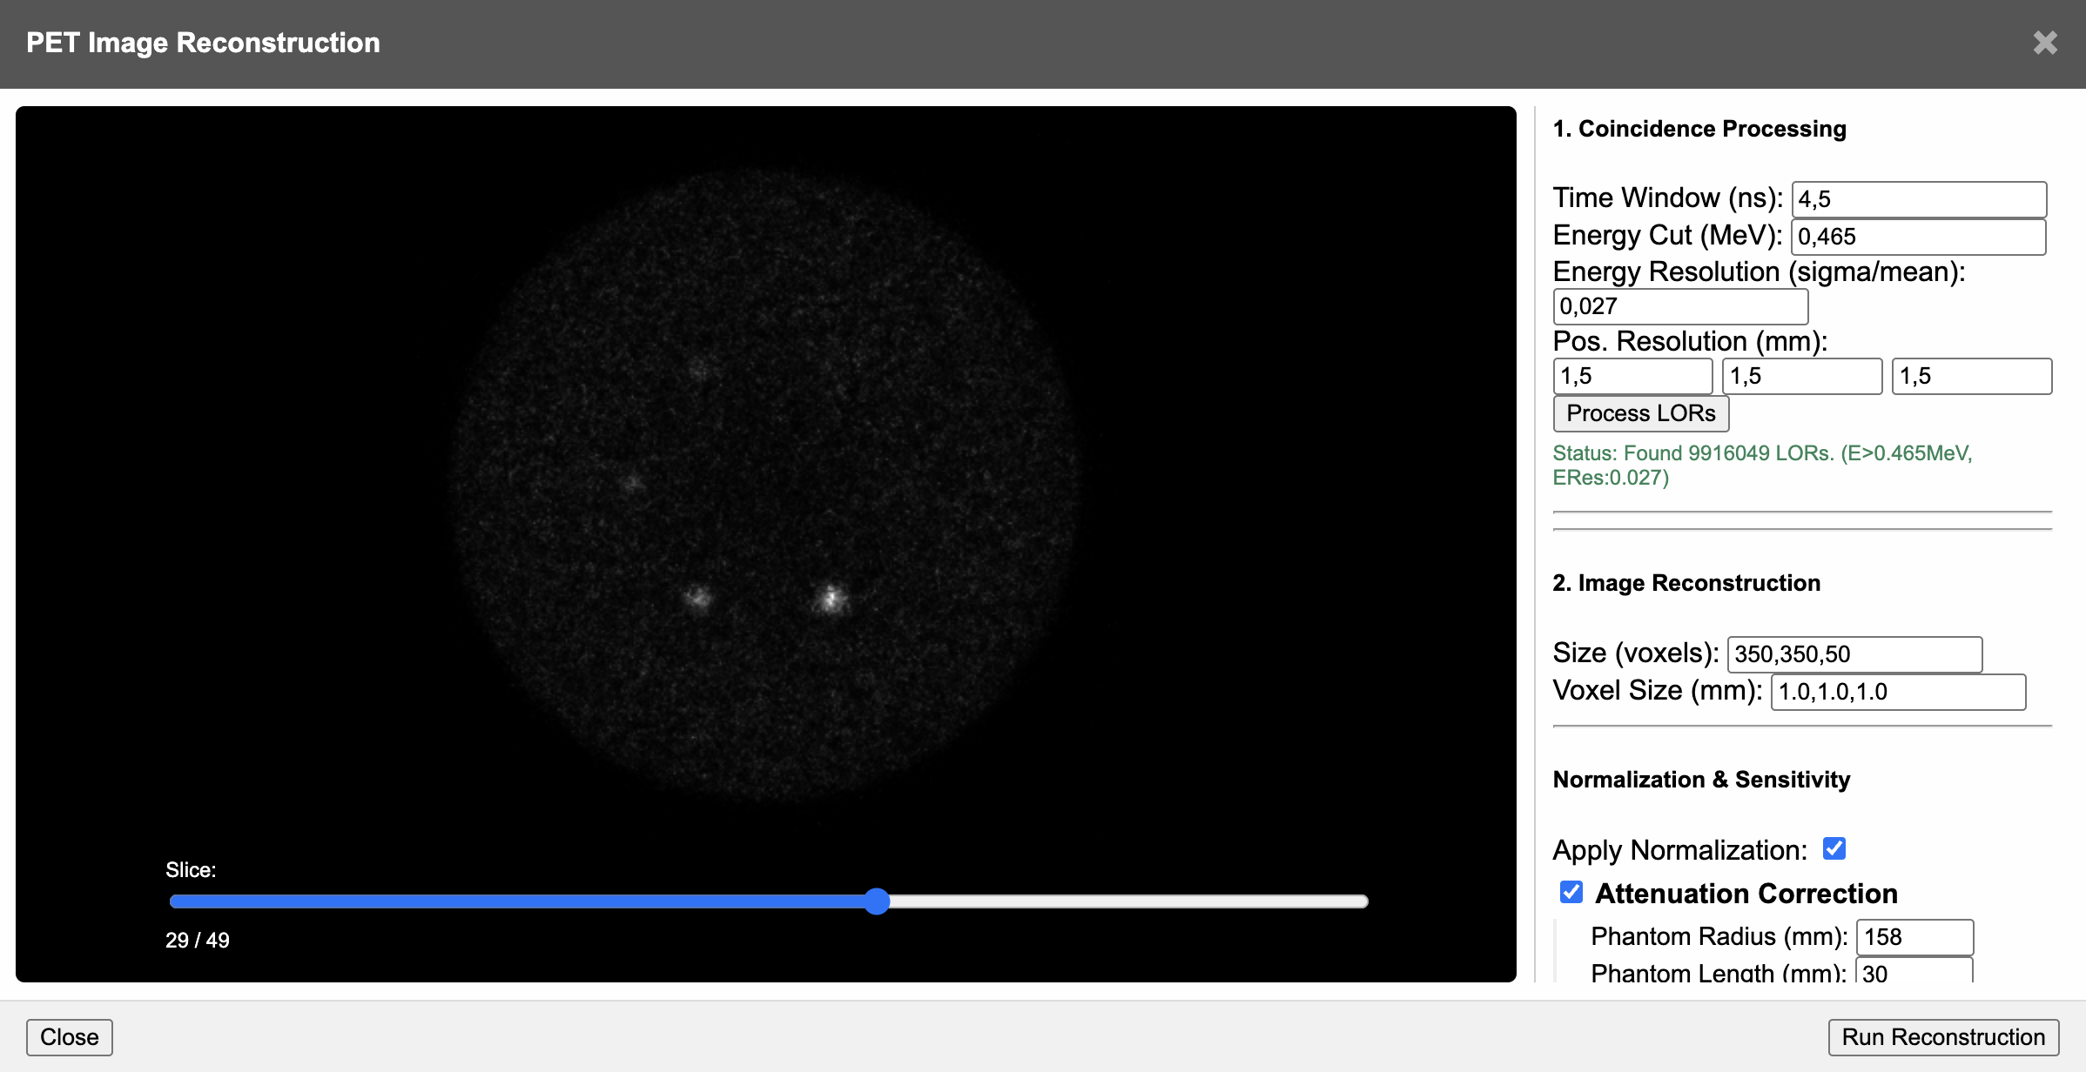Viewport: 2086px width, 1072px height.
Task: Focus the Time Window (ns) field
Action: click(x=1919, y=199)
